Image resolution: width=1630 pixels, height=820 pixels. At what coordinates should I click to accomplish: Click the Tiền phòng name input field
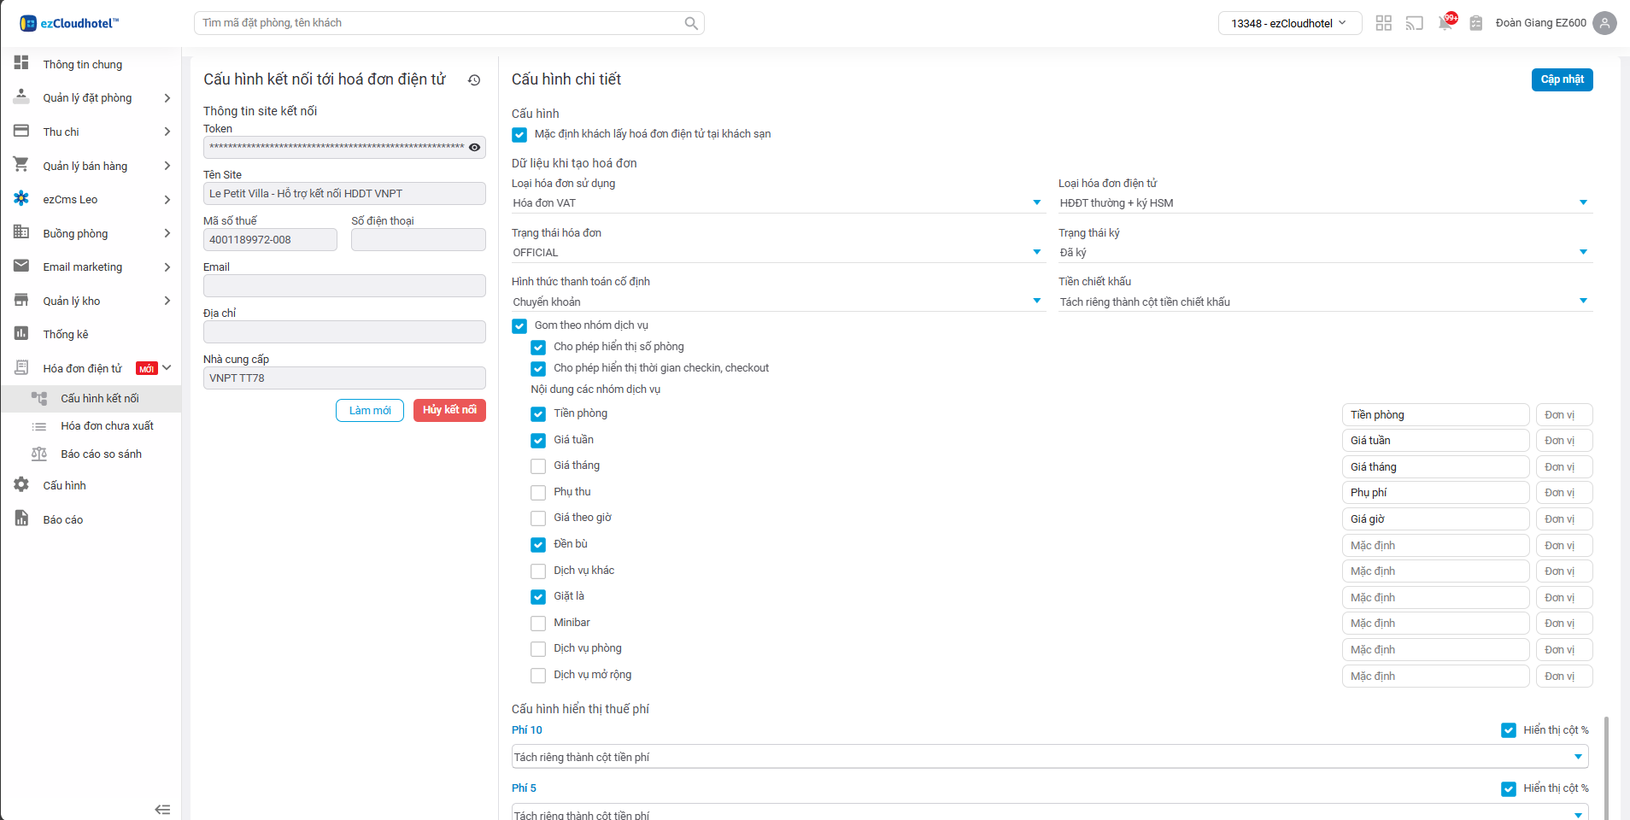click(x=1435, y=415)
